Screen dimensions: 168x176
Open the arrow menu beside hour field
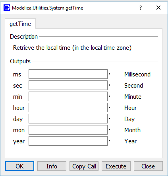tap(109, 108)
